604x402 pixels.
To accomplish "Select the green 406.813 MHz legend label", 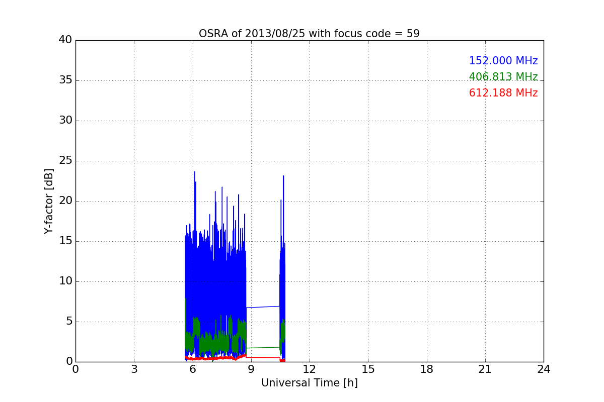I will (503, 77).
